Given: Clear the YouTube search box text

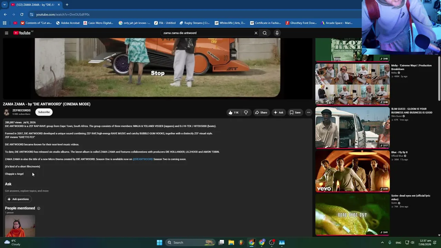Looking at the screenshot, I should pyautogui.click(x=256, y=33).
